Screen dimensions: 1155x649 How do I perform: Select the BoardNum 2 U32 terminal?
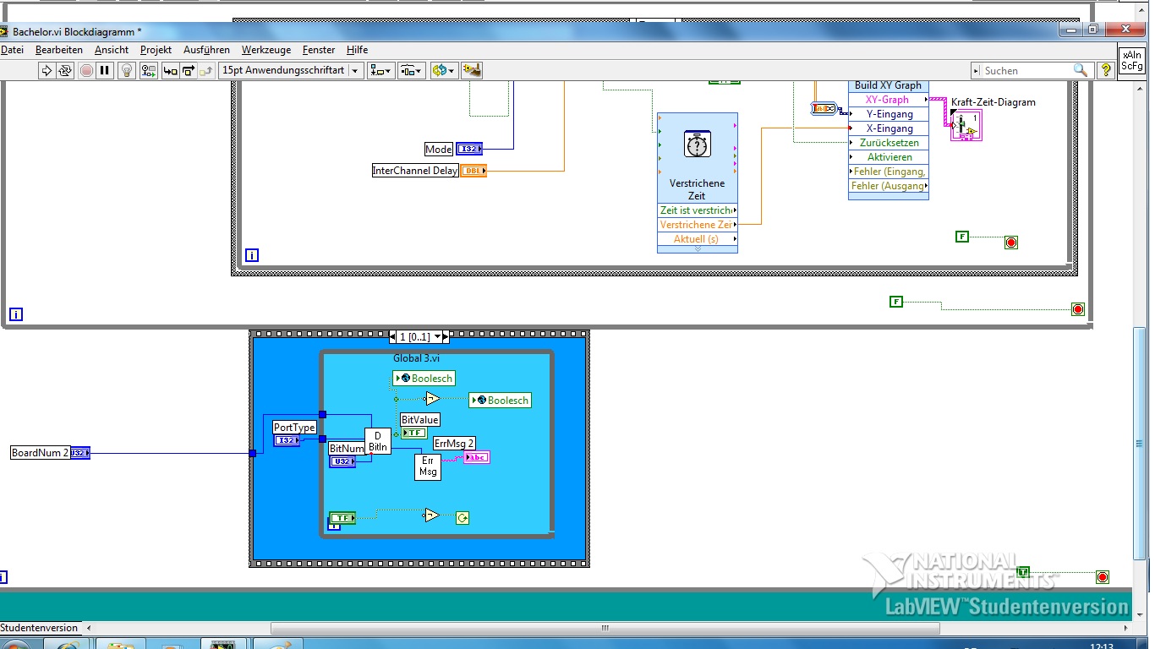79,453
